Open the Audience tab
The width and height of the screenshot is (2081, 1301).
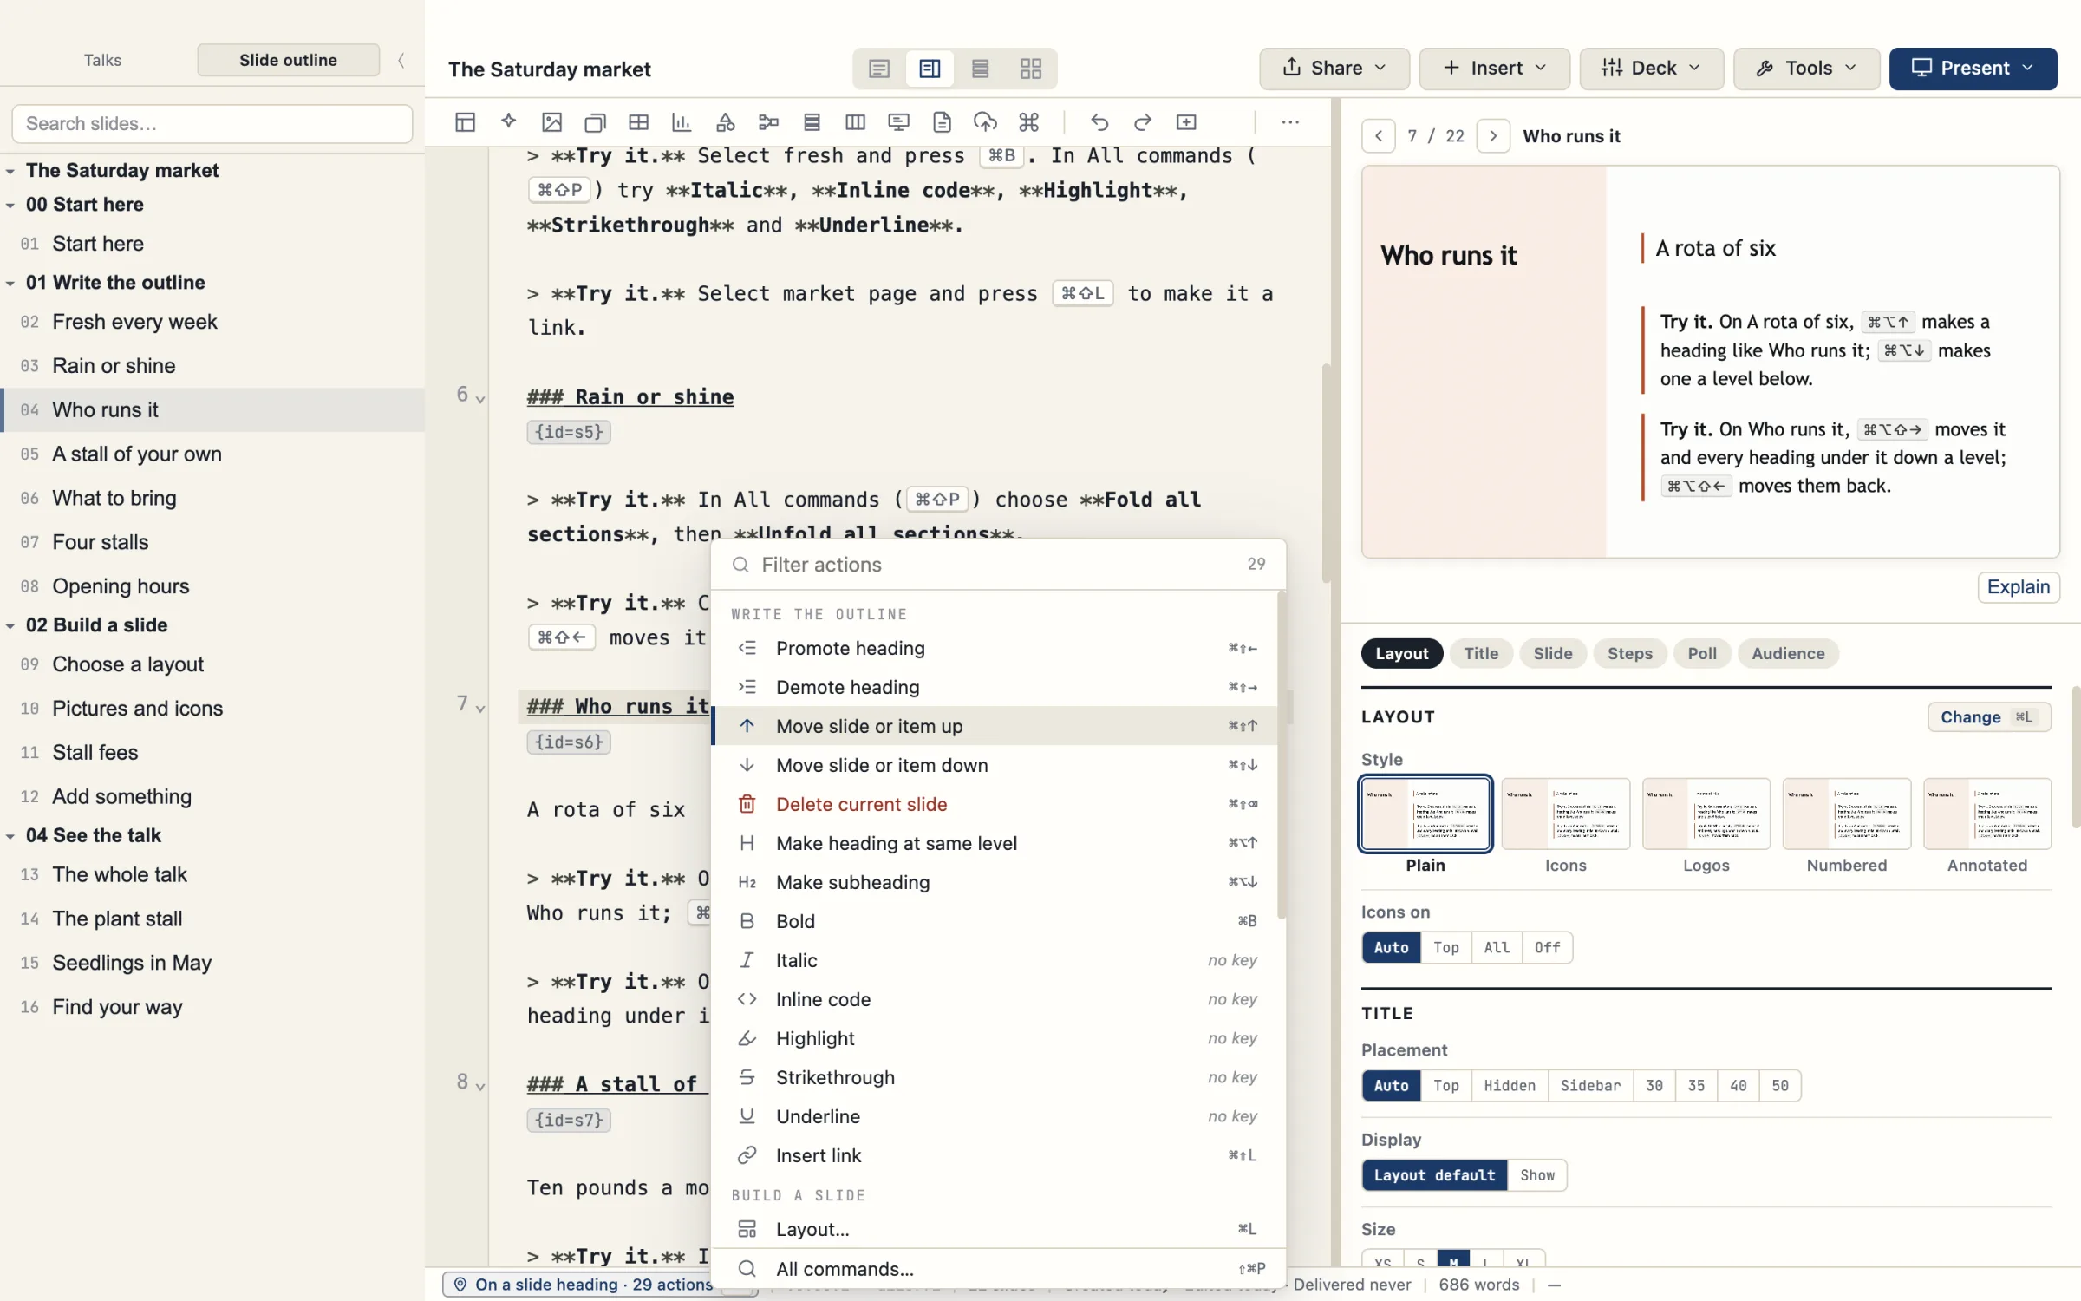pyautogui.click(x=1787, y=653)
